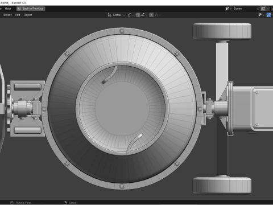Toggle viewport overlays button
This screenshot has width=273, height=205.
[x=268, y=15]
